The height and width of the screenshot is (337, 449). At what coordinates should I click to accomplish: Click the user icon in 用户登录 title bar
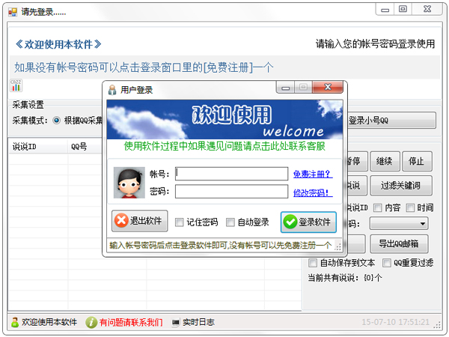(112, 90)
